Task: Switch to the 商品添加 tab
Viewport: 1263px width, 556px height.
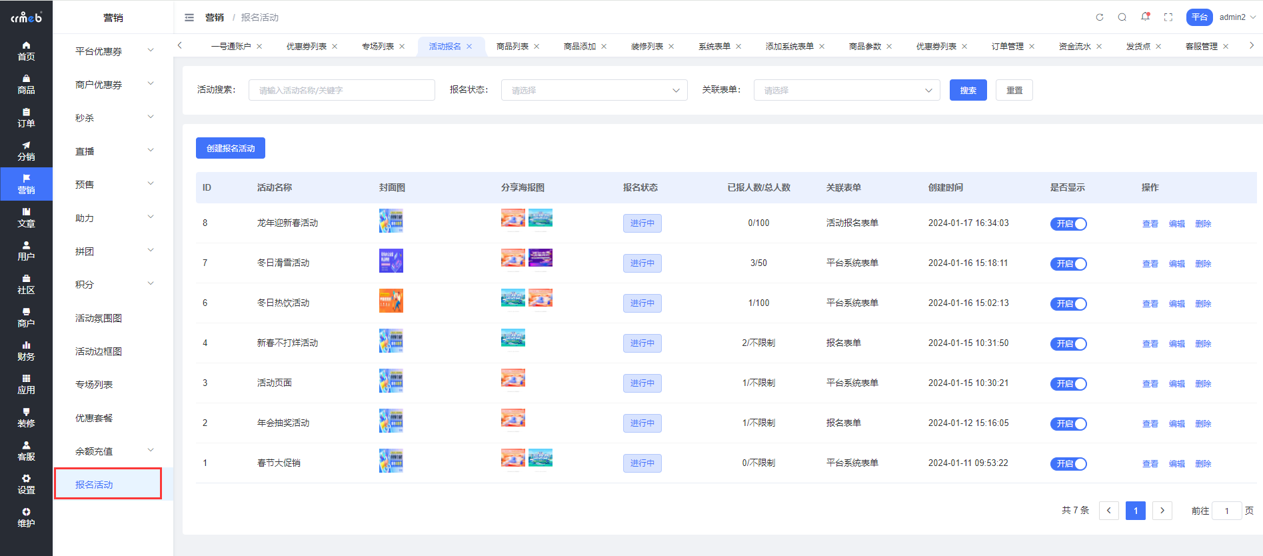Action: (x=580, y=46)
